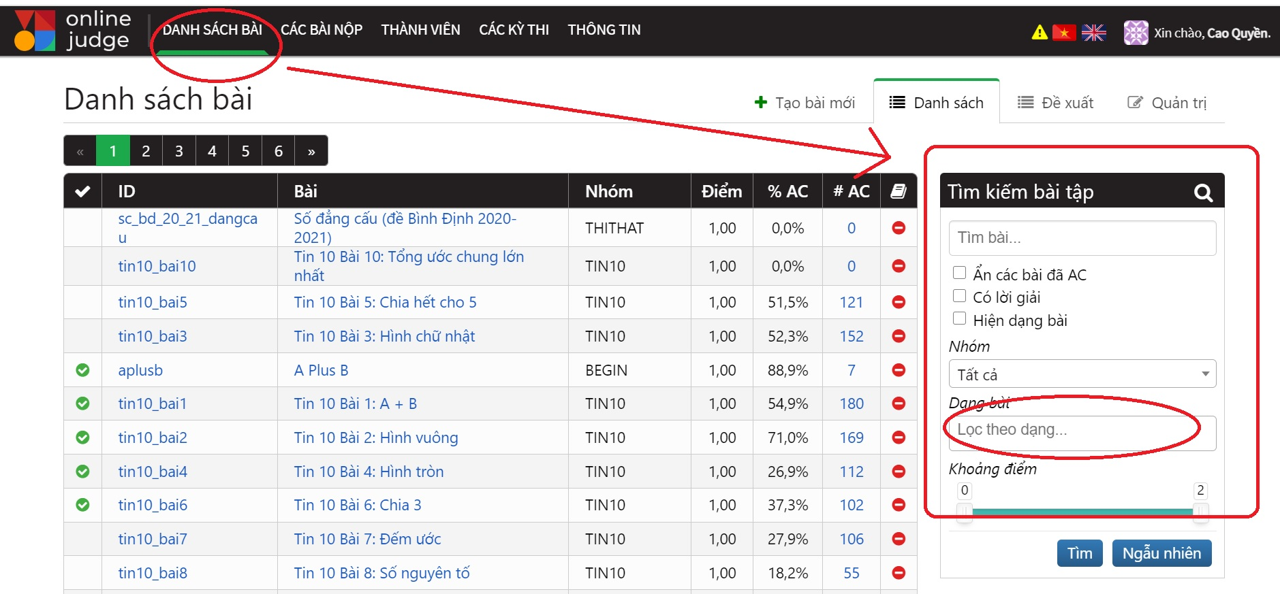
Task: Open the tin10_bai7 ID link
Action: coord(153,539)
